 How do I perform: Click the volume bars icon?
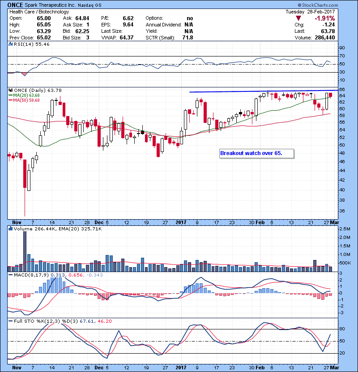(x=10, y=229)
